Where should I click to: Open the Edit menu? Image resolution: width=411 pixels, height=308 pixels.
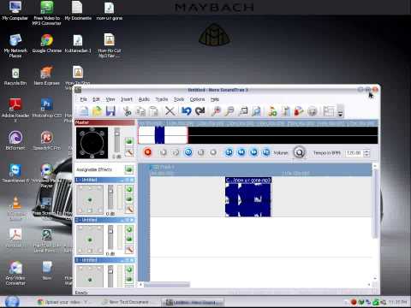(96, 99)
